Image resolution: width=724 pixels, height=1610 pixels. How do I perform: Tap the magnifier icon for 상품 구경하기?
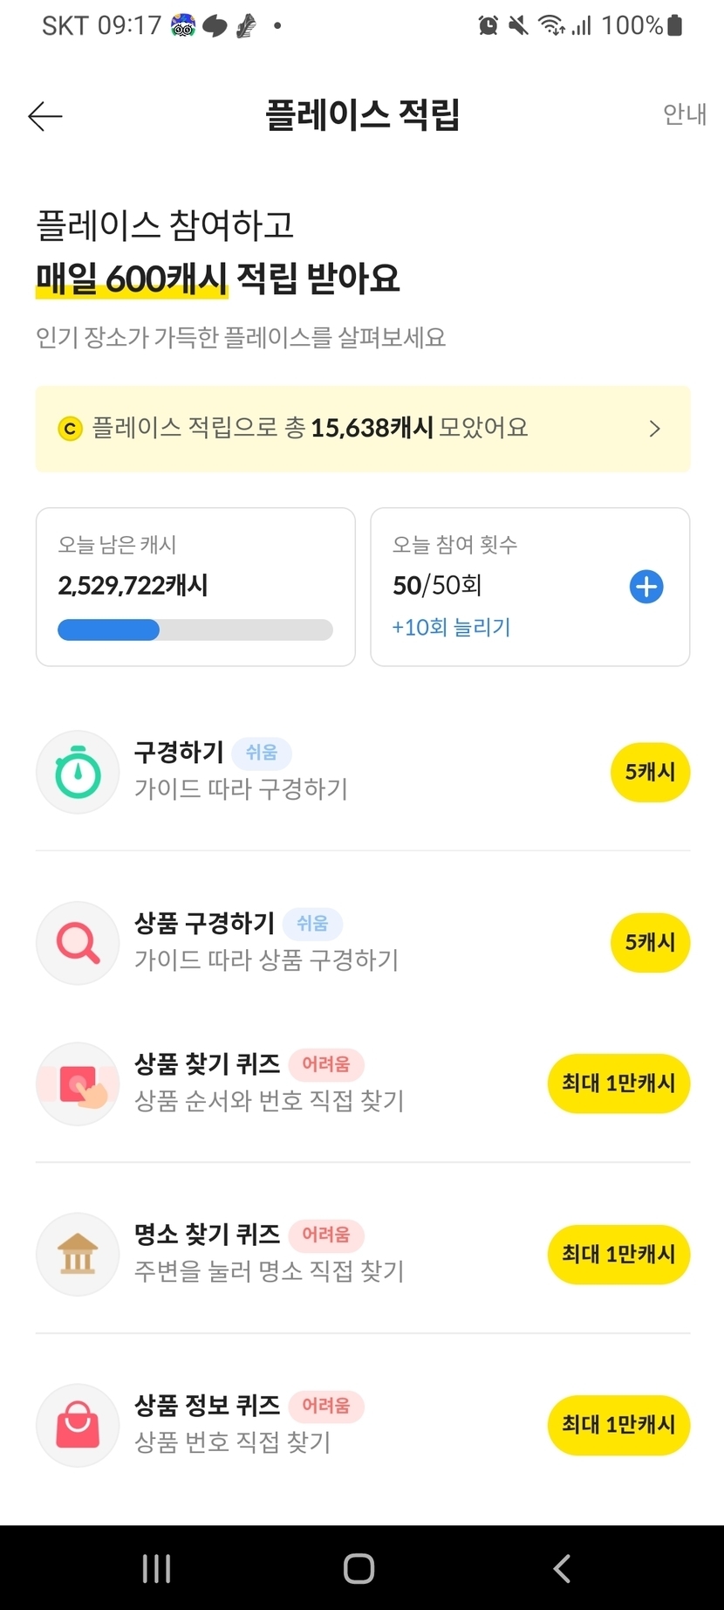click(78, 943)
